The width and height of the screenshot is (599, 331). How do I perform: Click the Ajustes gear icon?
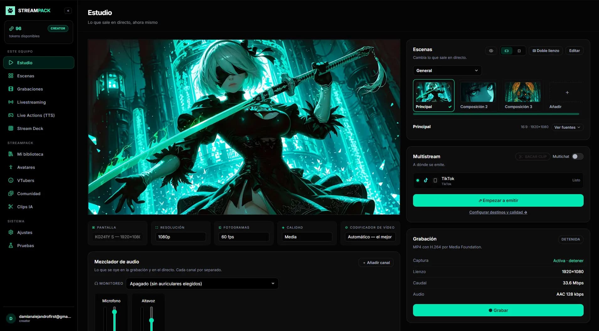pos(11,232)
